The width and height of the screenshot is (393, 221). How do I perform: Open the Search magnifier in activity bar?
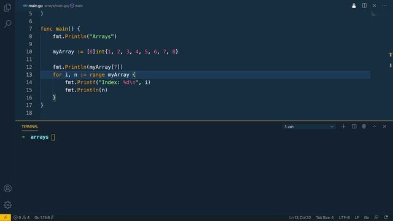coord(7,24)
